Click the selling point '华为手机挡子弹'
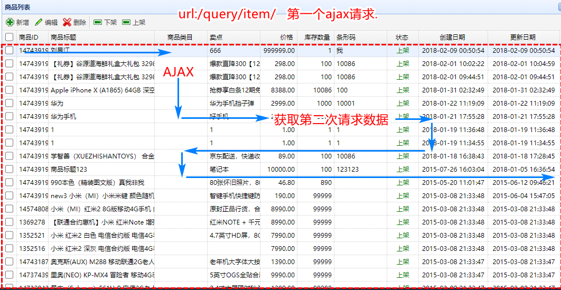Viewport: 561px width, 290px height. point(232,104)
